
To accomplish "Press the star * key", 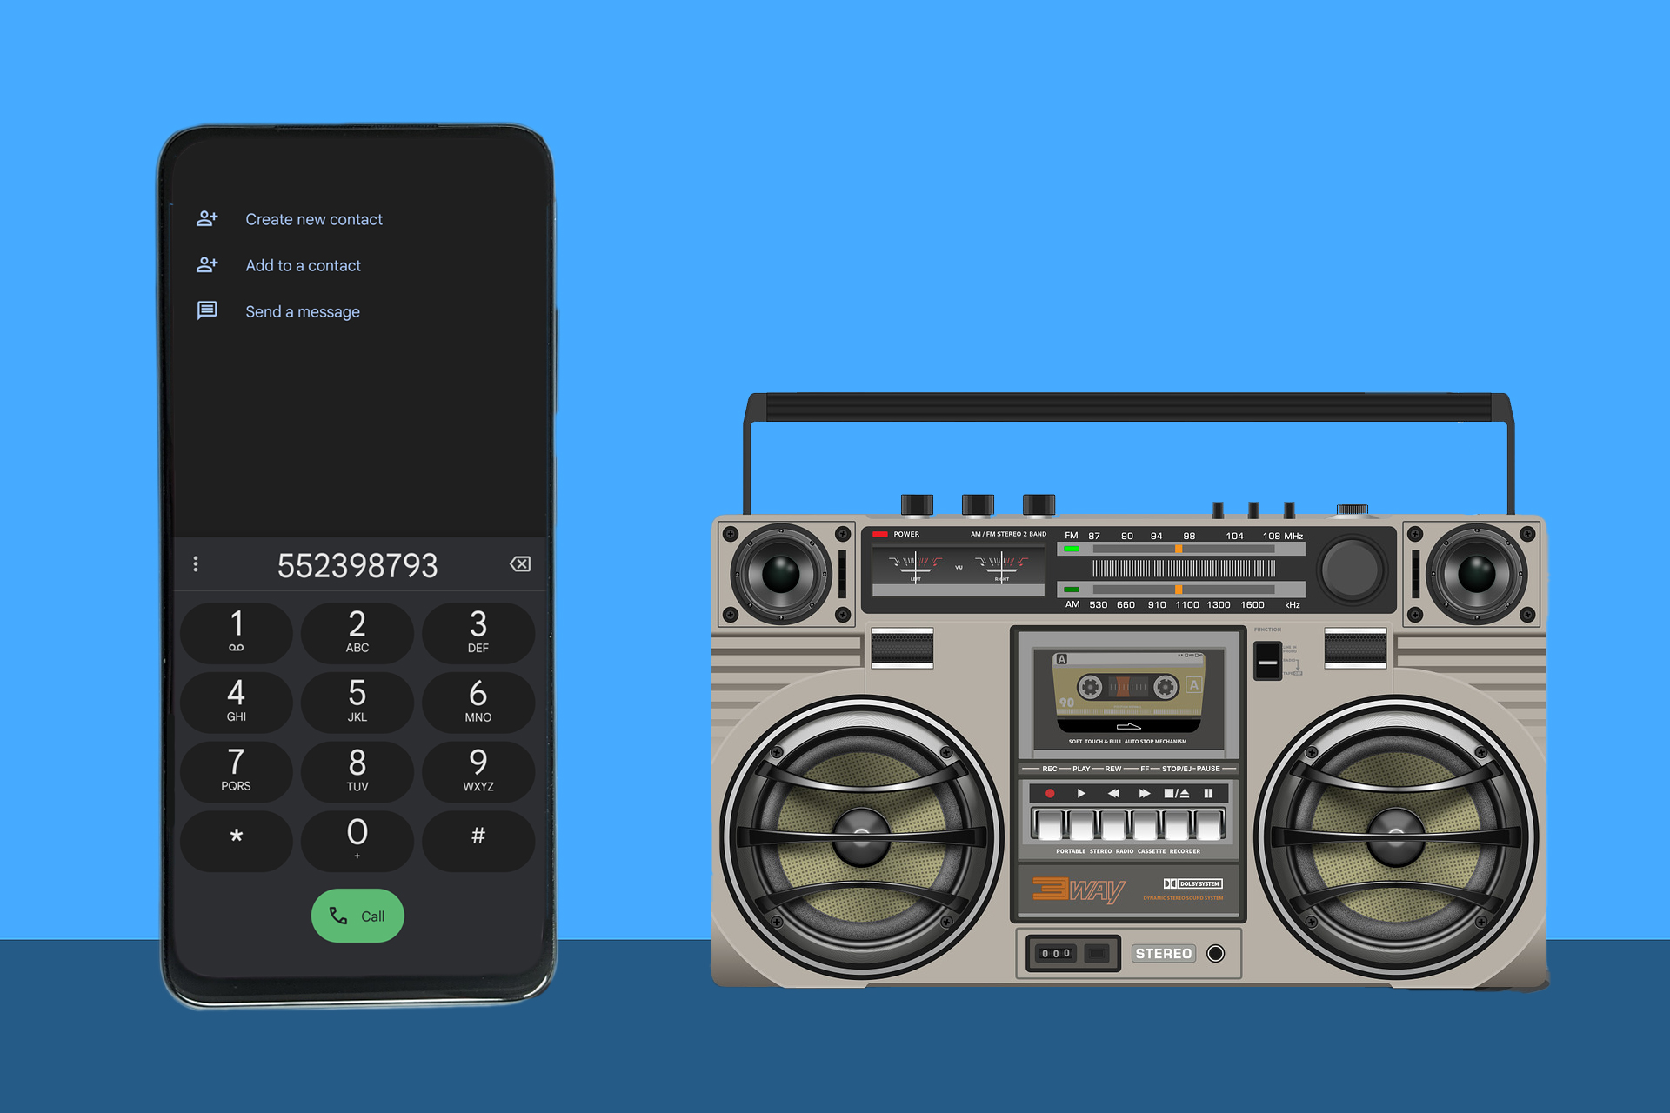I will [x=236, y=847].
